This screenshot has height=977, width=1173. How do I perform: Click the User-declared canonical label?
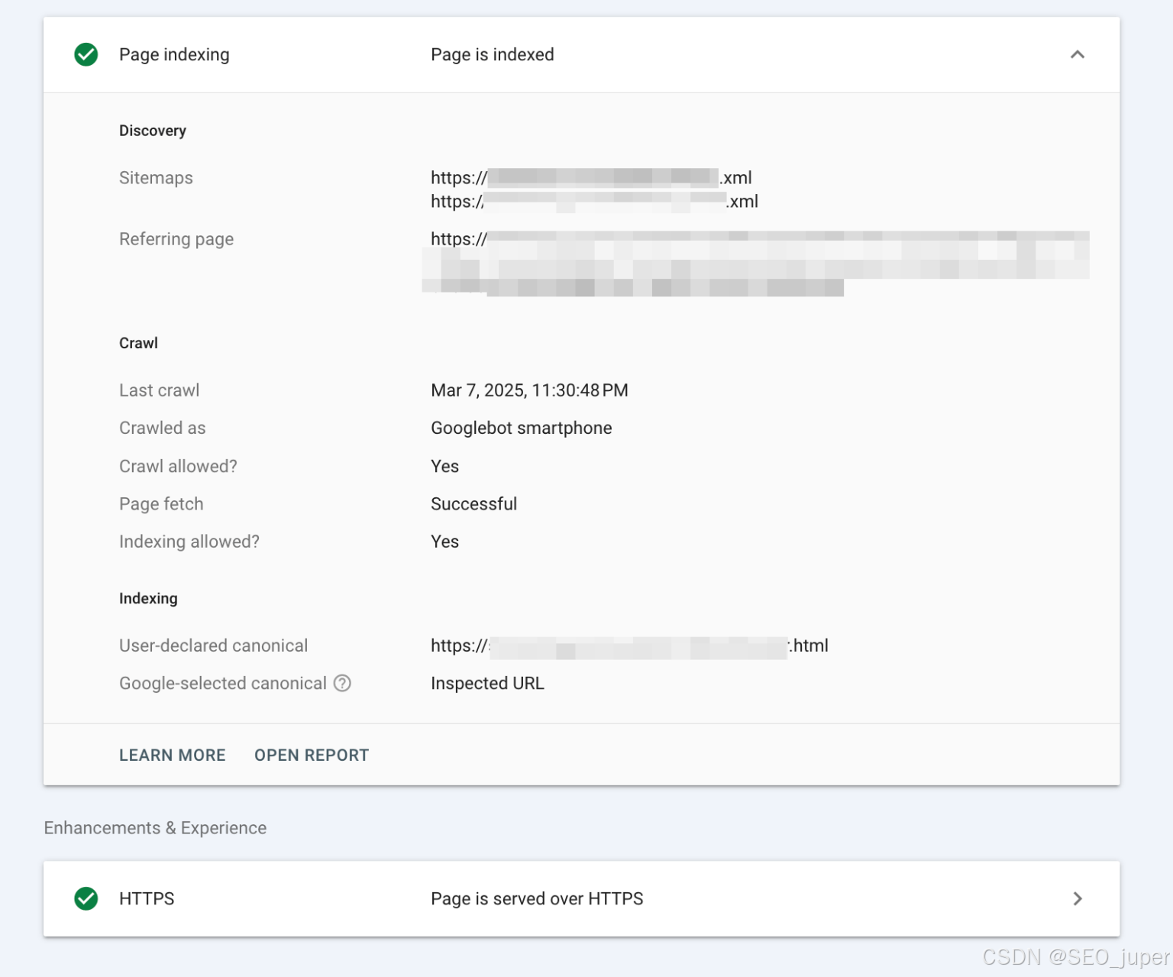pyautogui.click(x=213, y=645)
